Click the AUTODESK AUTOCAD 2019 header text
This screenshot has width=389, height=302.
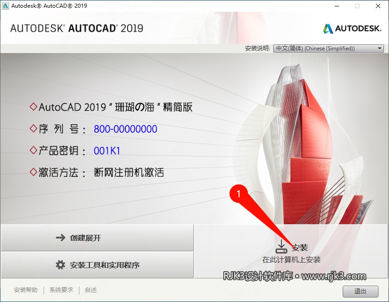coord(77,28)
